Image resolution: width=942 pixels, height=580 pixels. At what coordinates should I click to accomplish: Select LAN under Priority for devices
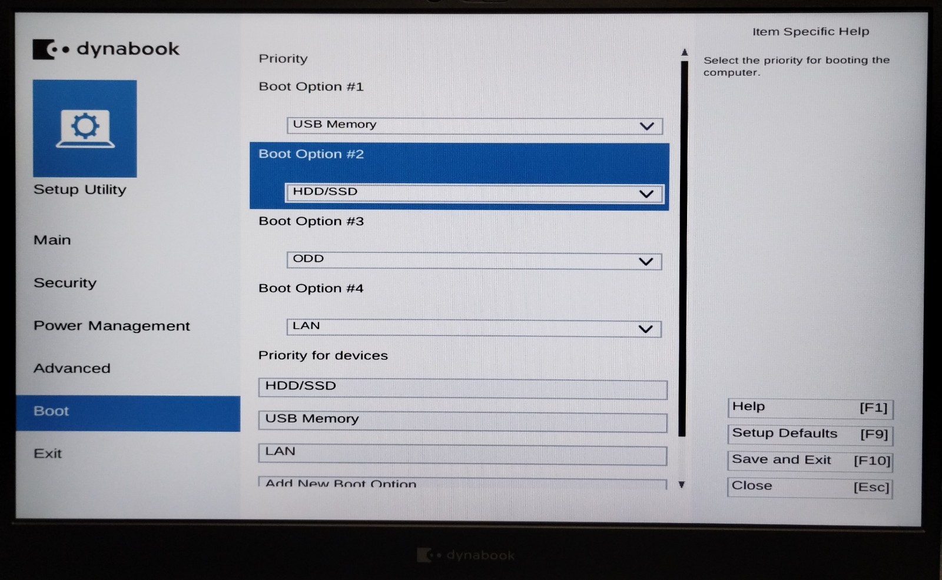click(463, 455)
